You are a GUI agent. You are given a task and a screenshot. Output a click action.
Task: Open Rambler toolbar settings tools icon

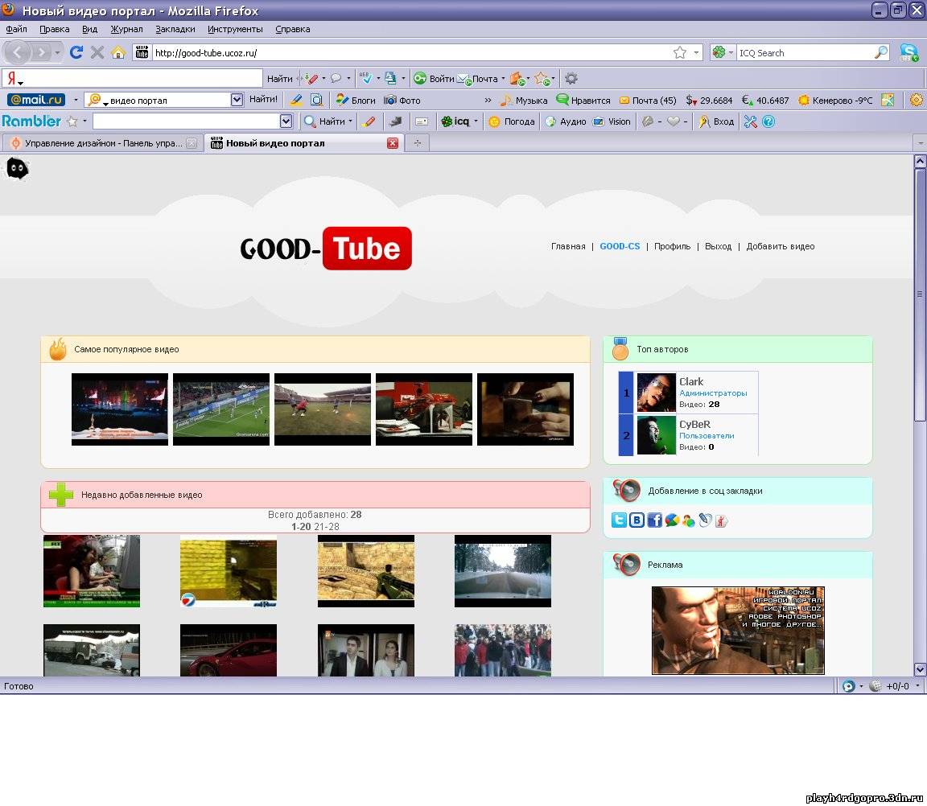click(750, 121)
